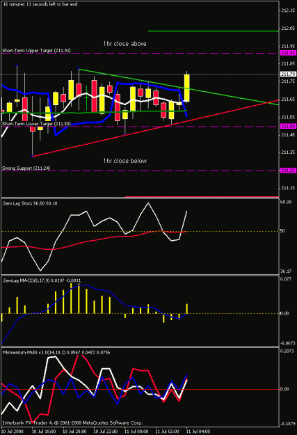Click the -0.0673 MACD scale value
Image resolution: width=297 pixels, height=435 pixels.
pyautogui.click(x=287, y=343)
